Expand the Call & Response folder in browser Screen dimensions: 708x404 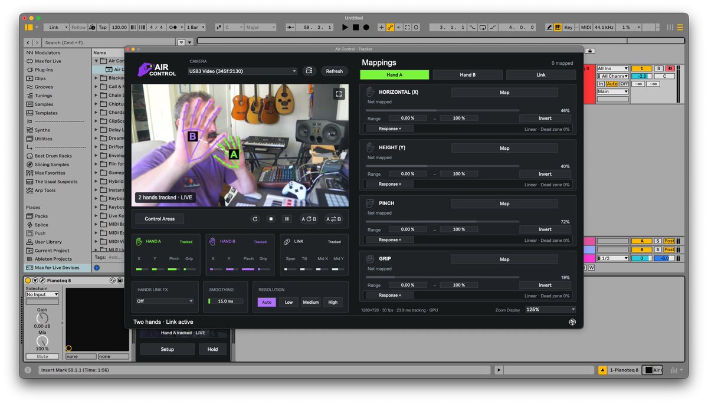pyautogui.click(x=96, y=87)
